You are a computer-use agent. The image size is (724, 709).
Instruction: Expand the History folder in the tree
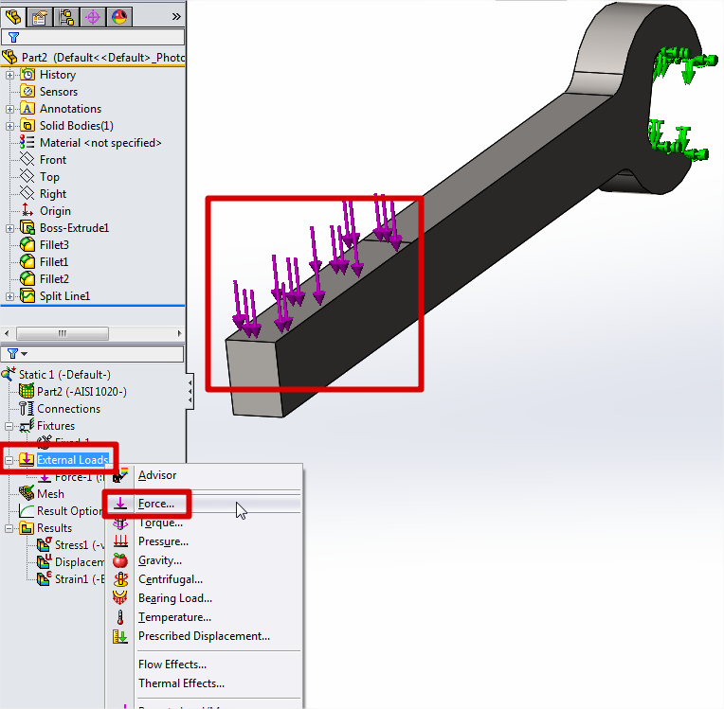[x=9, y=75]
